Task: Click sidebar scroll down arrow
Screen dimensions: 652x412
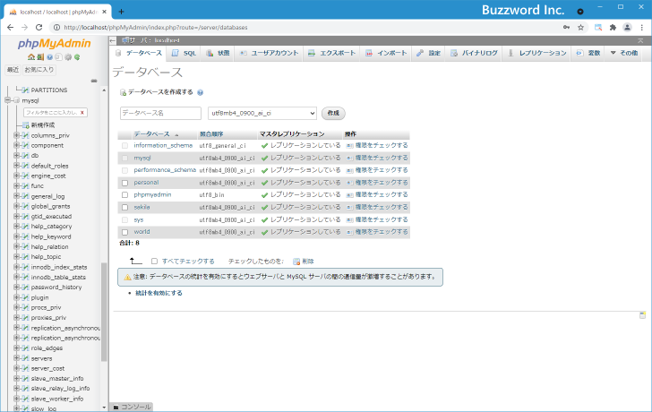Action: (104, 408)
